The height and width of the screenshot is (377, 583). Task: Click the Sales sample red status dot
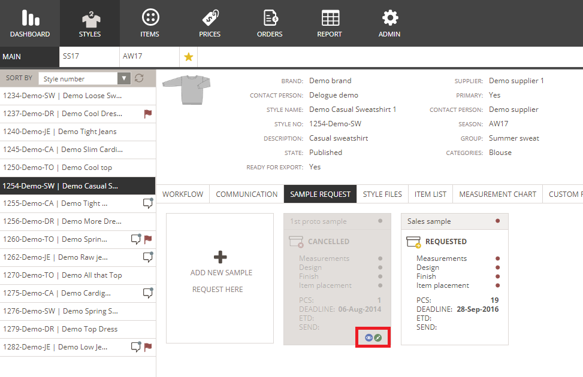(x=497, y=221)
